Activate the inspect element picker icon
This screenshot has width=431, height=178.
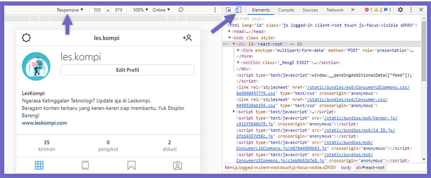[x=228, y=10]
